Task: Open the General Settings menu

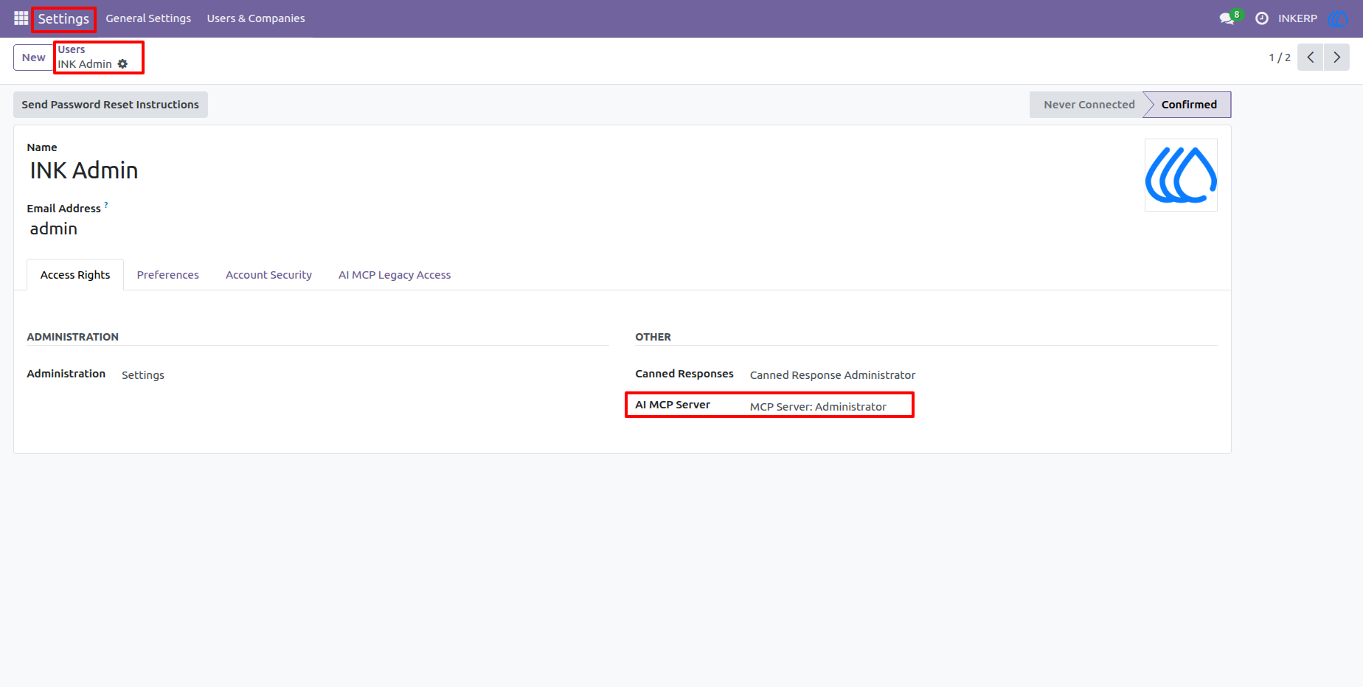Action: pos(148,18)
